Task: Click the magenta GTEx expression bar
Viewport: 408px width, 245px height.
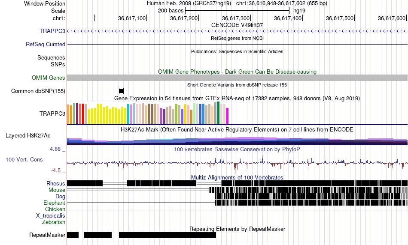Action: click(x=228, y=116)
